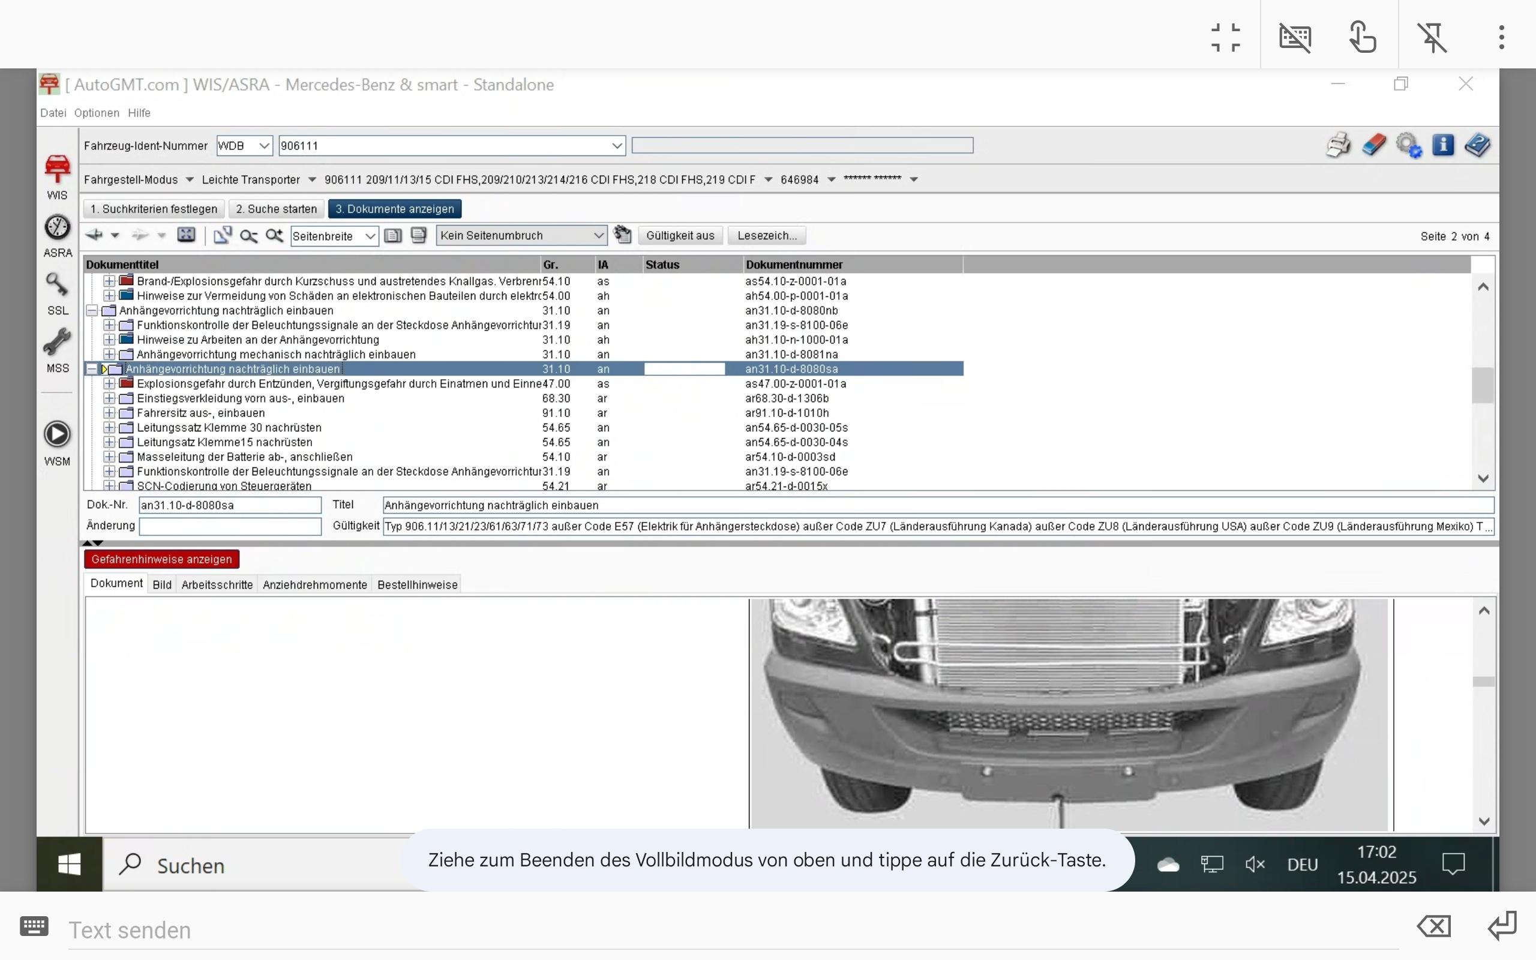
Task: Select continuous pages layout icon
Action: 418,236
